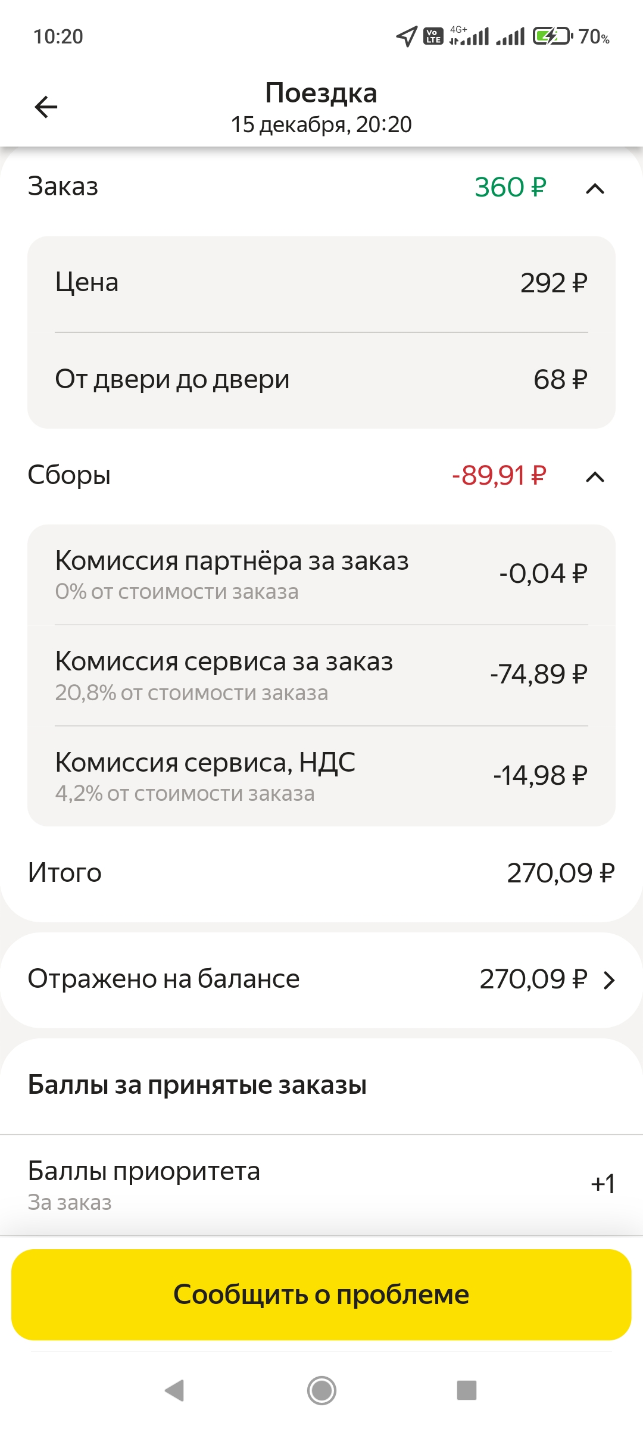Tap Комиссия сервиса, НДС row
The image size is (643, 1429).
[321, 776]
